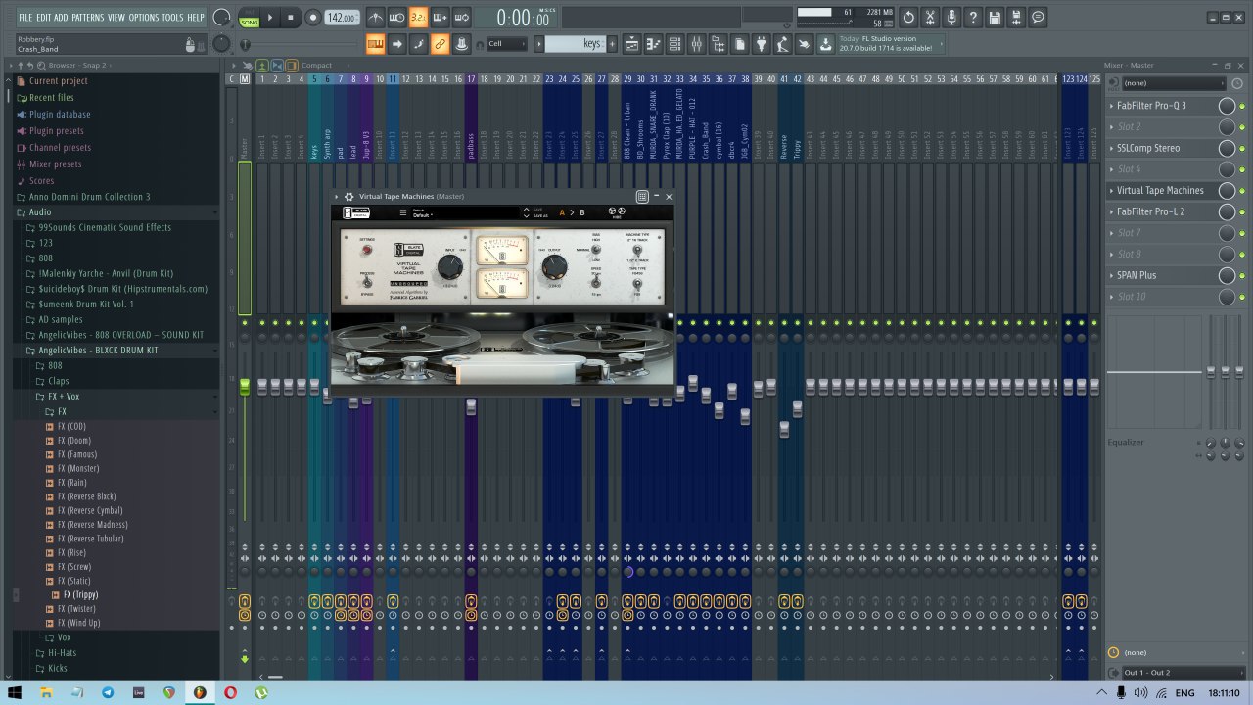Save the project with floppy icon
Image resolution: width=1253 pixels, height=705 pixels.
(995, 18)
